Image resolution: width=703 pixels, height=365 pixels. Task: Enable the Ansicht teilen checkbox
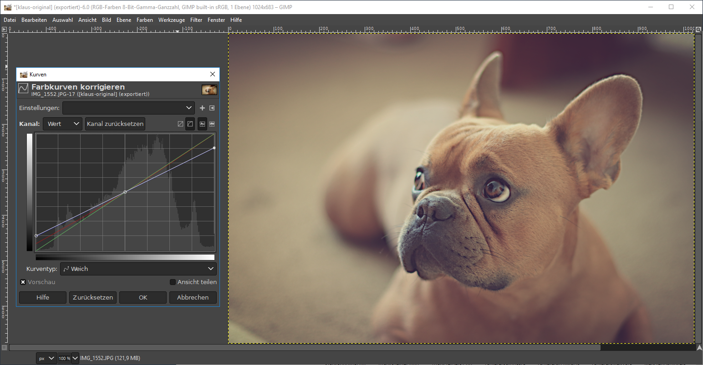[x=173, y=282]
